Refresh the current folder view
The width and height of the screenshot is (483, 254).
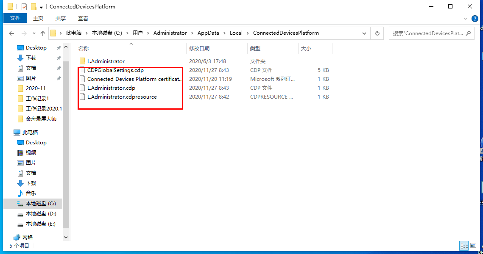coord(377,33)
